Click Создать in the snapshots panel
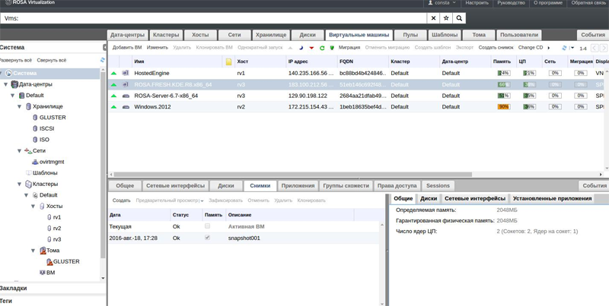Viewport: 609px width, 306px height. click(121, 200)
